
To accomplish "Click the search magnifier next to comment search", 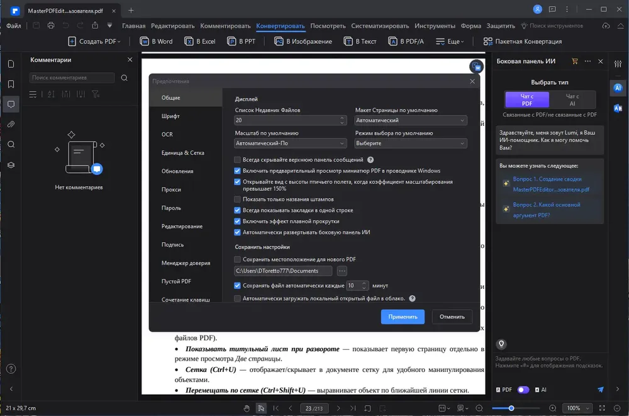I will pos(125,78).
